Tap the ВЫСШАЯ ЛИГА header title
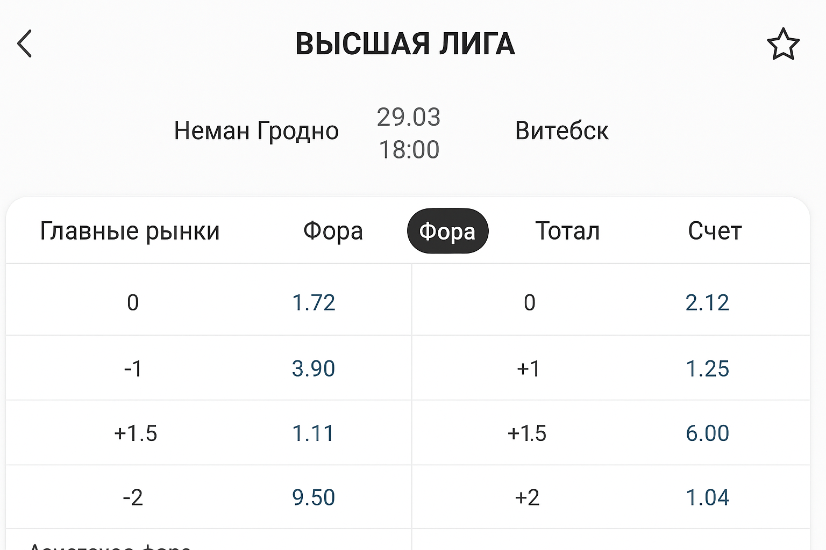The width and height of the screenshot is (826, 550). pyautogui.click(x=405, y=44)
